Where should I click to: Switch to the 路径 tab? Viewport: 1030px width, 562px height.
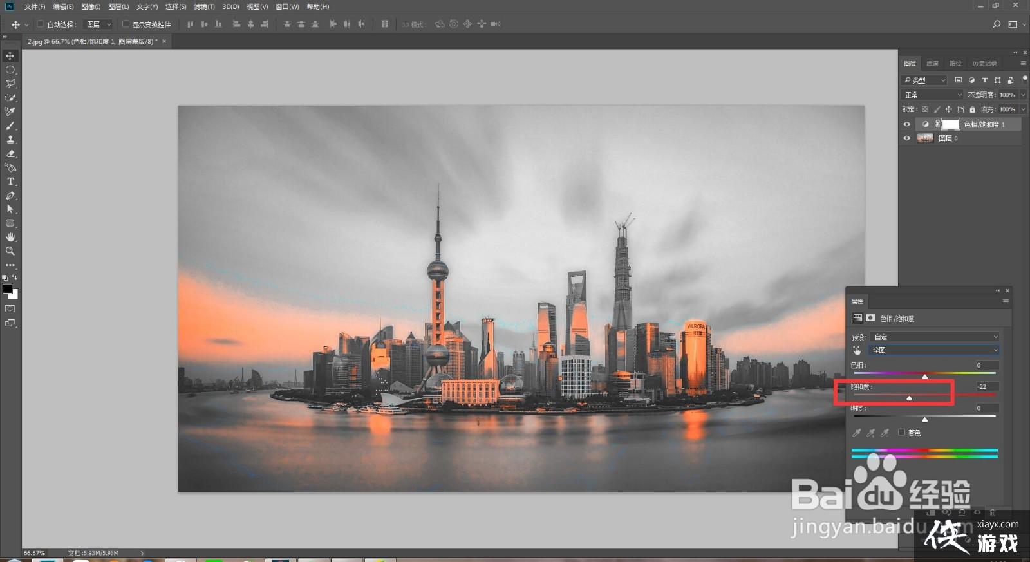pos(955,63)
